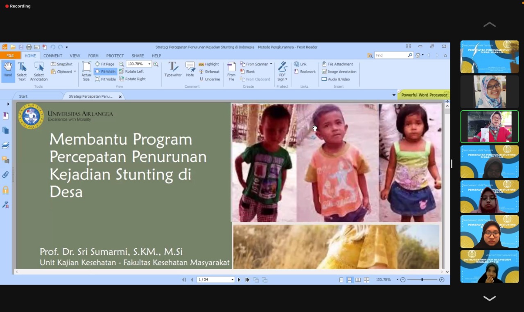The height and width of the screenshot is (312, 524).
Task: Open the zoom percentage dropdown
Action: (x=149, y=64)
